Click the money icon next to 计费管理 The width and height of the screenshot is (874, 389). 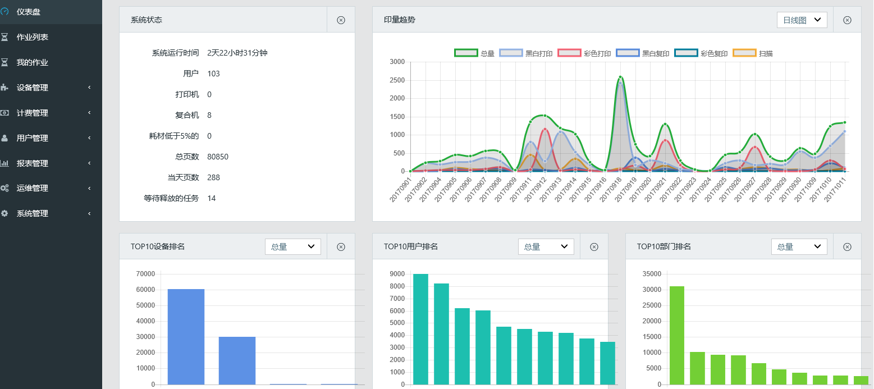(x=4, y=113)
